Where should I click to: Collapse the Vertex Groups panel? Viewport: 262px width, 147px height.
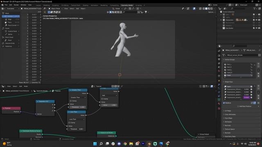[x=229, y=60]
